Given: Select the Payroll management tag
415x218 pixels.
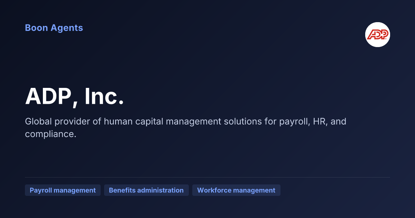Looking at the screenshot, I should point(63,190).
